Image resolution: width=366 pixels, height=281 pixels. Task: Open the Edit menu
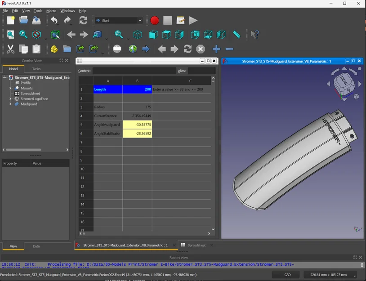tap(15, 11)
